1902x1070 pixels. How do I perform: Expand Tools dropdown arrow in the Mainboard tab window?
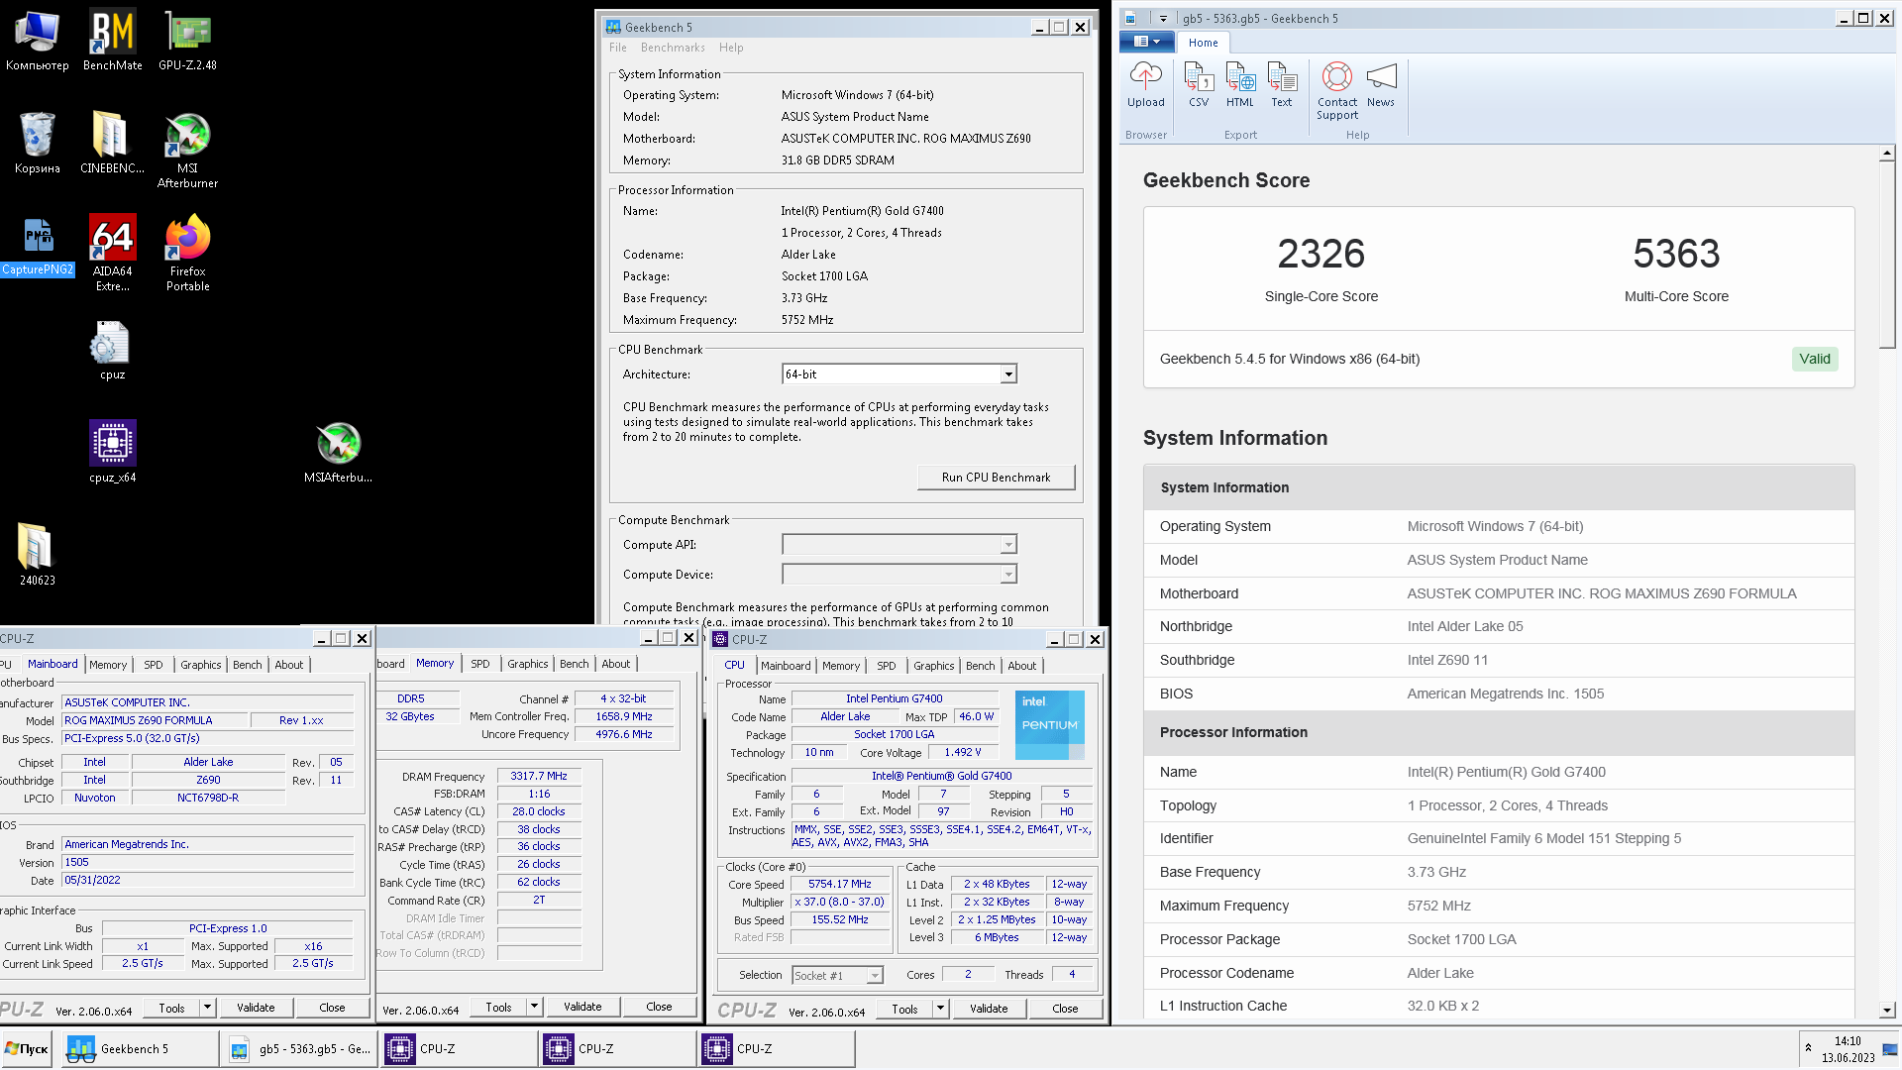[207, 1008]
